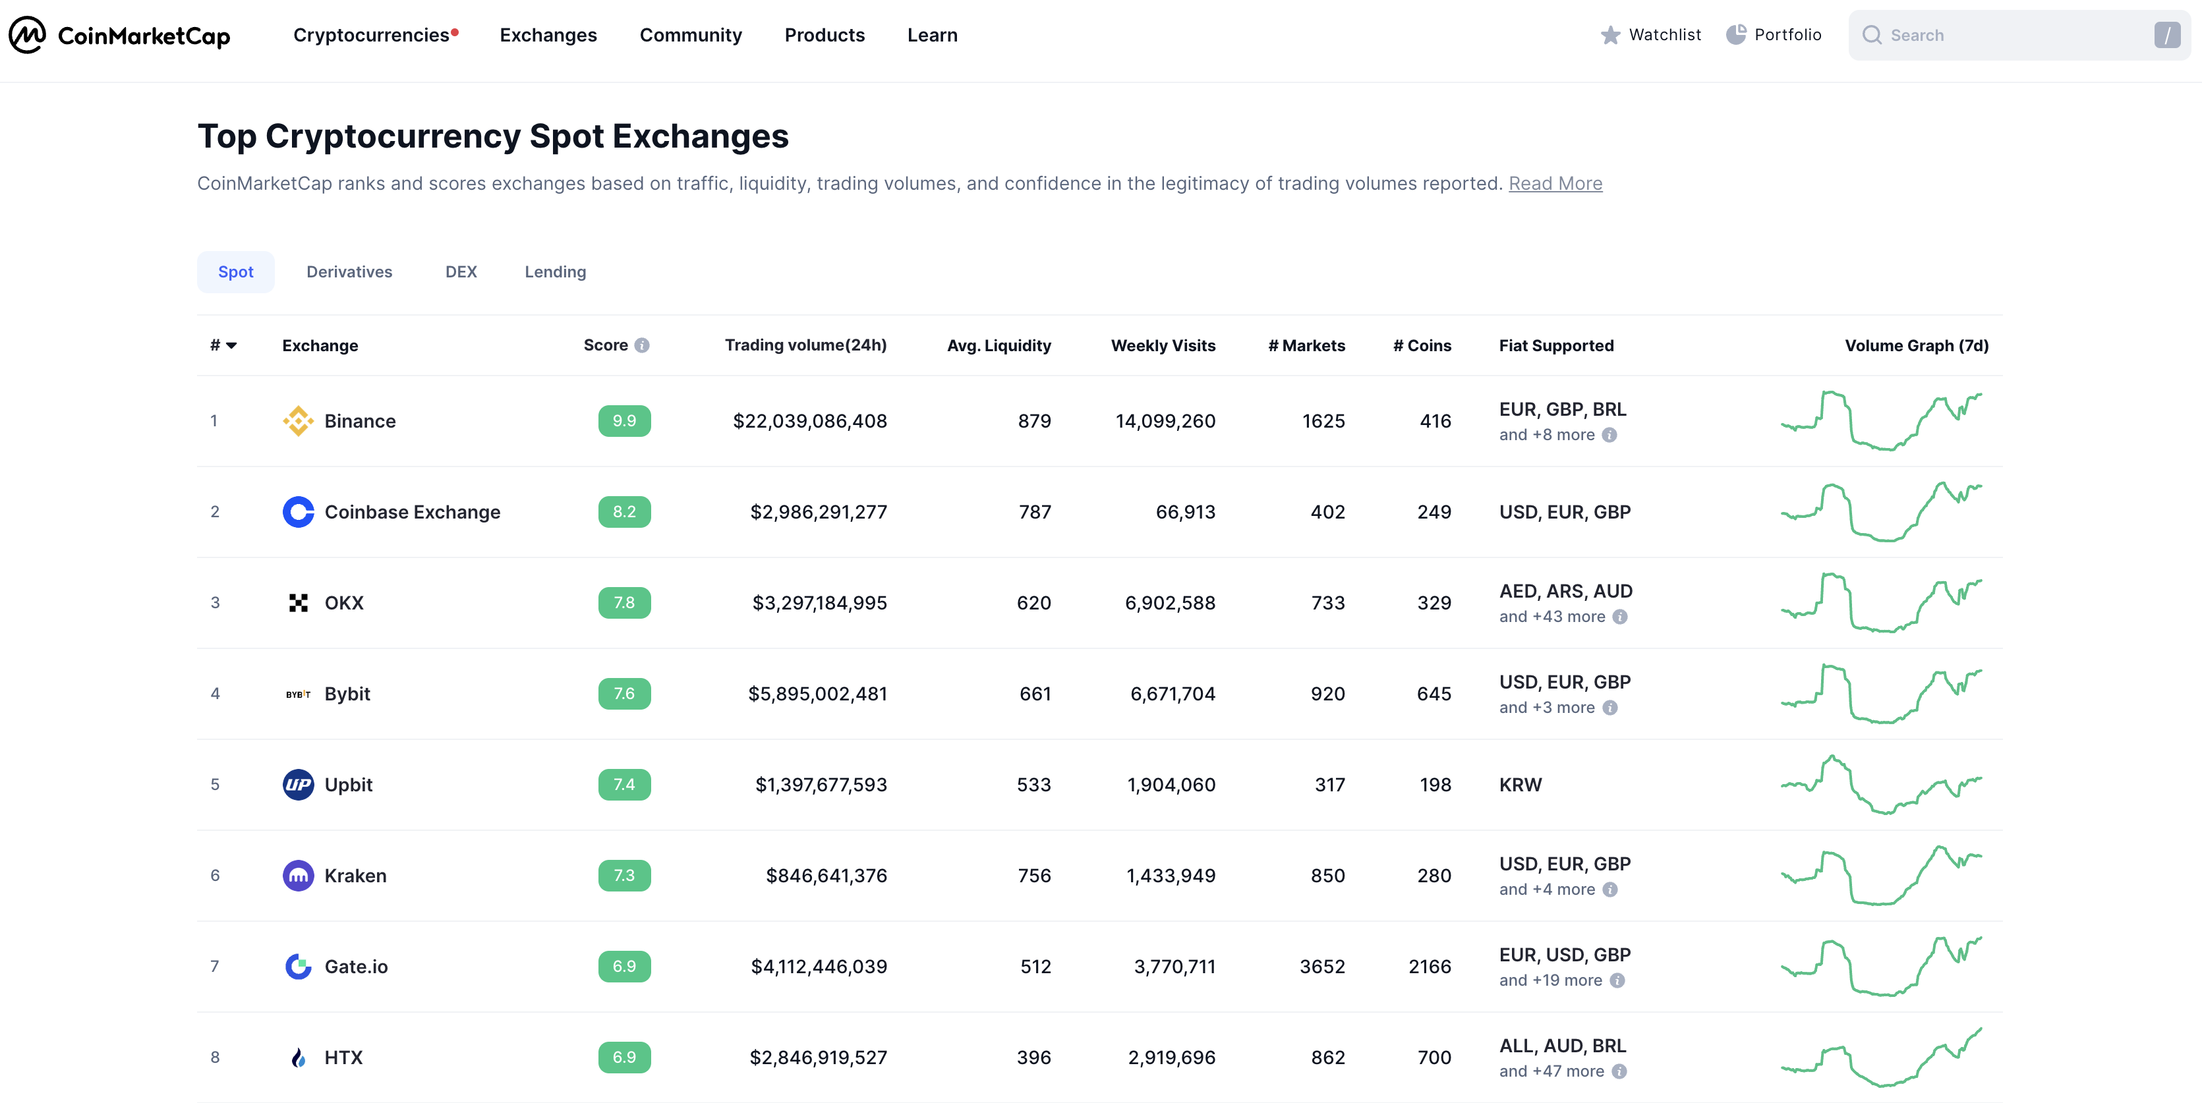Switch to the DEX tab
Image resolution: width=2202 pixels, height=1103 pixels.
click(461, 271)
